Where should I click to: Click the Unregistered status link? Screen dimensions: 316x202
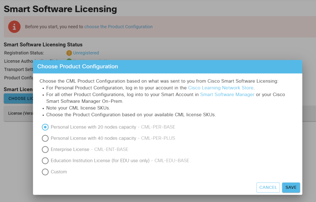tap(86, 53)
